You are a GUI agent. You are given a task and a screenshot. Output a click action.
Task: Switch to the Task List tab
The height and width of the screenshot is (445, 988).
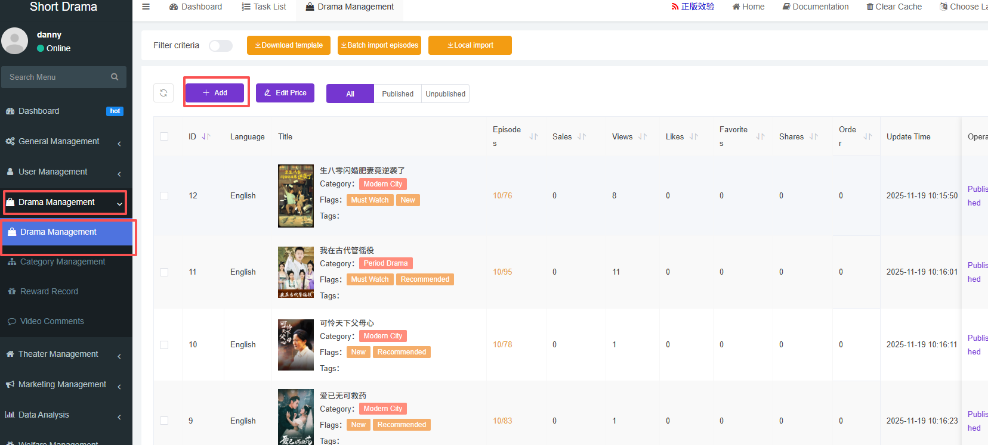click(x=264, y=7)
